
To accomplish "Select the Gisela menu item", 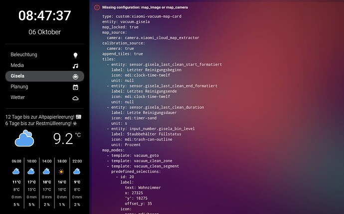I will pos(44,76).
